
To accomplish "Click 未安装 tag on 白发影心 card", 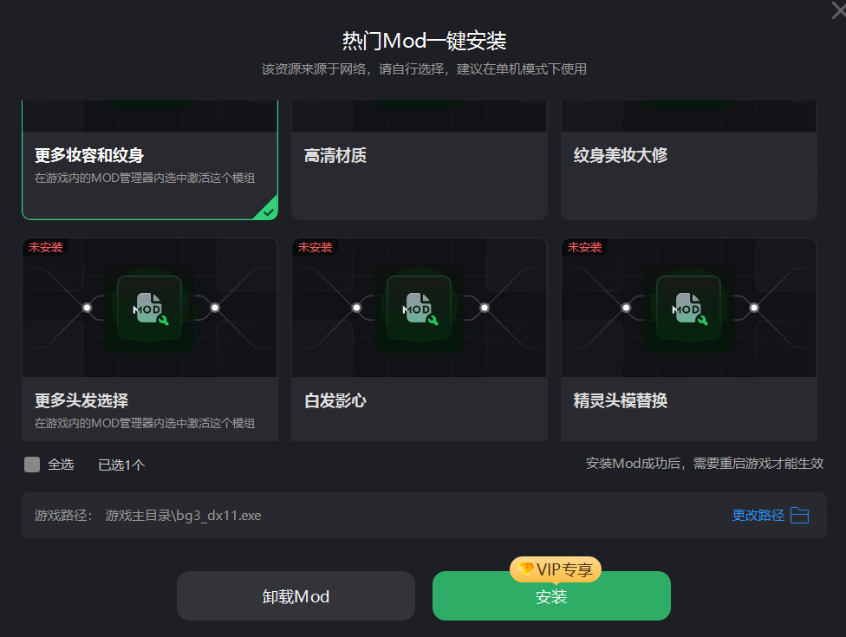I will tap(316, 247).
